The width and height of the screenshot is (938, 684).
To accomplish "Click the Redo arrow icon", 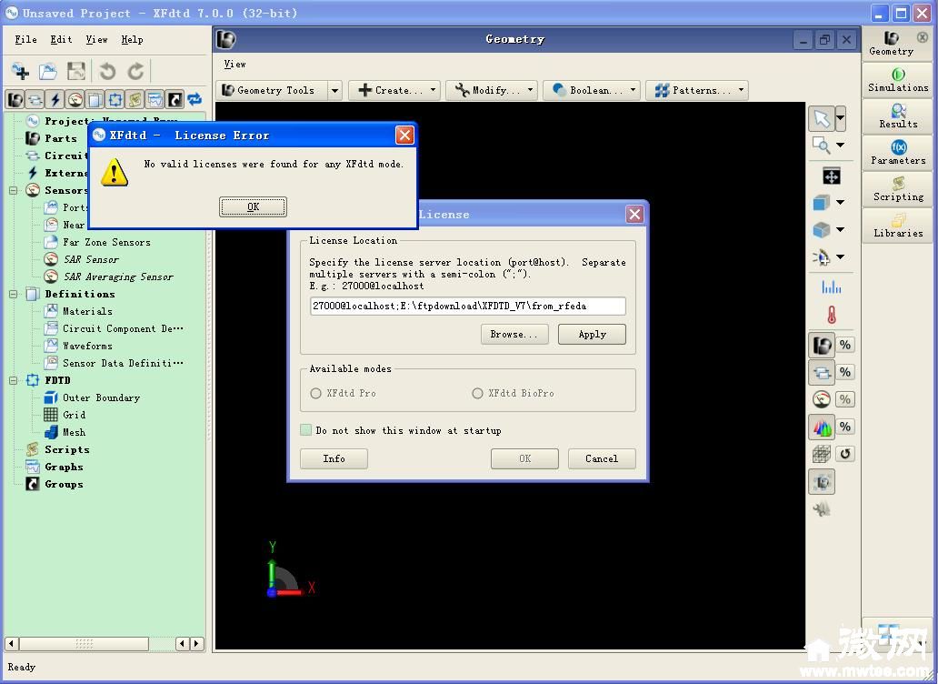I will tap(135, 71).
